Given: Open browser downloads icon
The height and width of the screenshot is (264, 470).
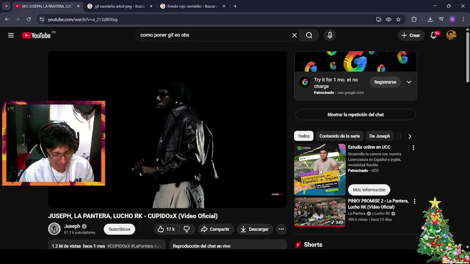Looking at the screenshot, I should point(430,19).
